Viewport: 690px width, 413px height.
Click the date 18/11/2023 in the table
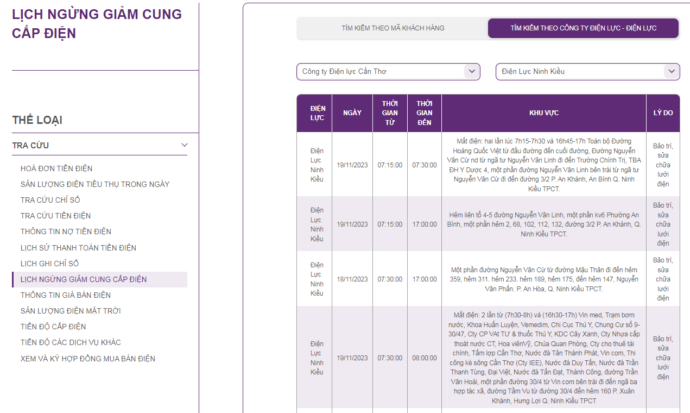click(352, 279)
